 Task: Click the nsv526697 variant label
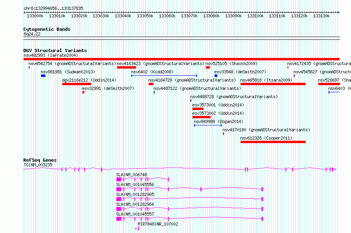point(334,80)
